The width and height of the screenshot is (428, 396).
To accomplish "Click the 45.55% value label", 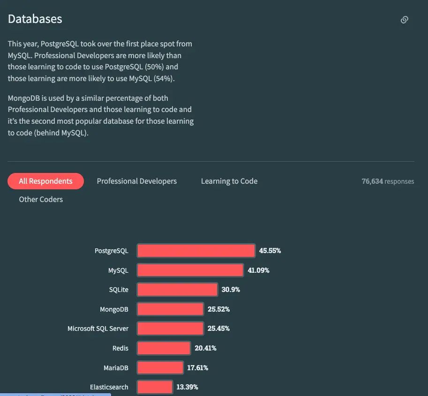I will pyautogui.click(x=270, y=251).
